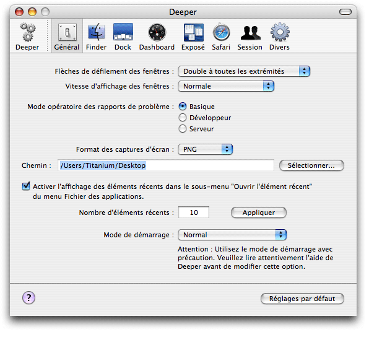Uncheck the recent elements display checkbox

26,186
